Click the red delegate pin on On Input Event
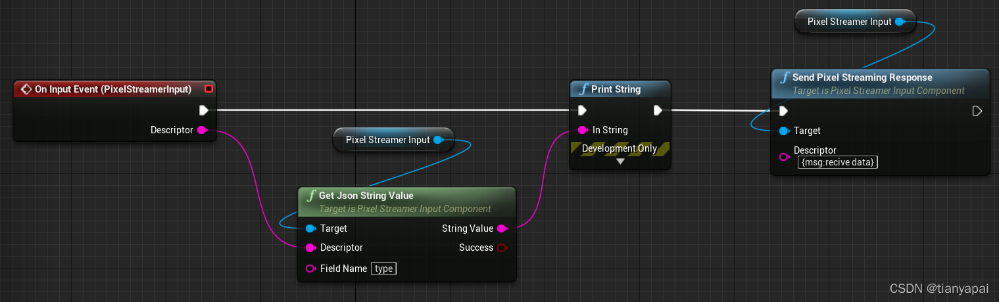The height and width of the screenshot is (302, 999). click(x=208, y=89)
